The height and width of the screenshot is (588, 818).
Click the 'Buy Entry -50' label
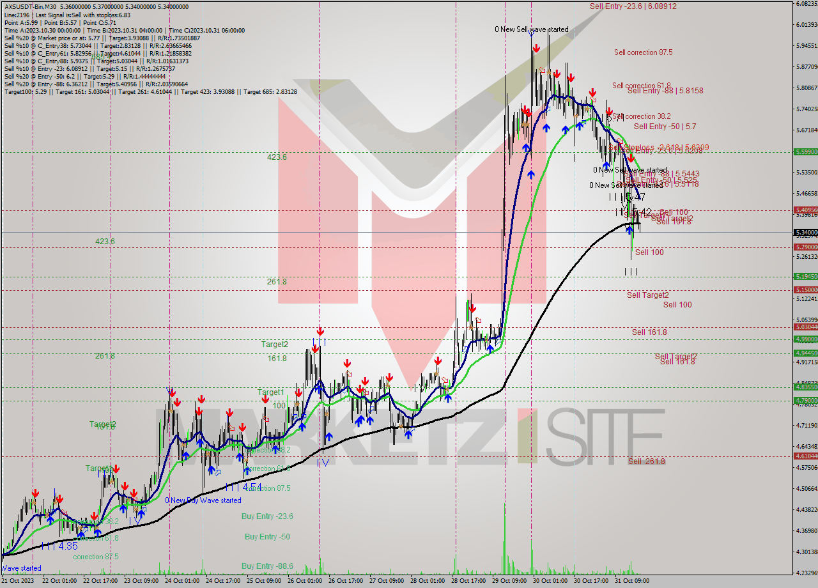[x=267, y=537]
